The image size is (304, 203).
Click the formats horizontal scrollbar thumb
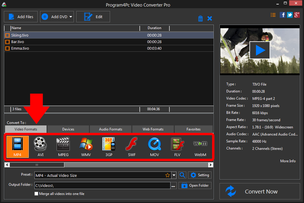click(x=37, y=165)
